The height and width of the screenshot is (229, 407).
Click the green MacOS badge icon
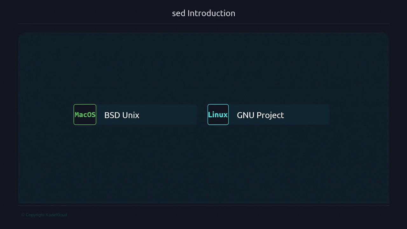85,114
